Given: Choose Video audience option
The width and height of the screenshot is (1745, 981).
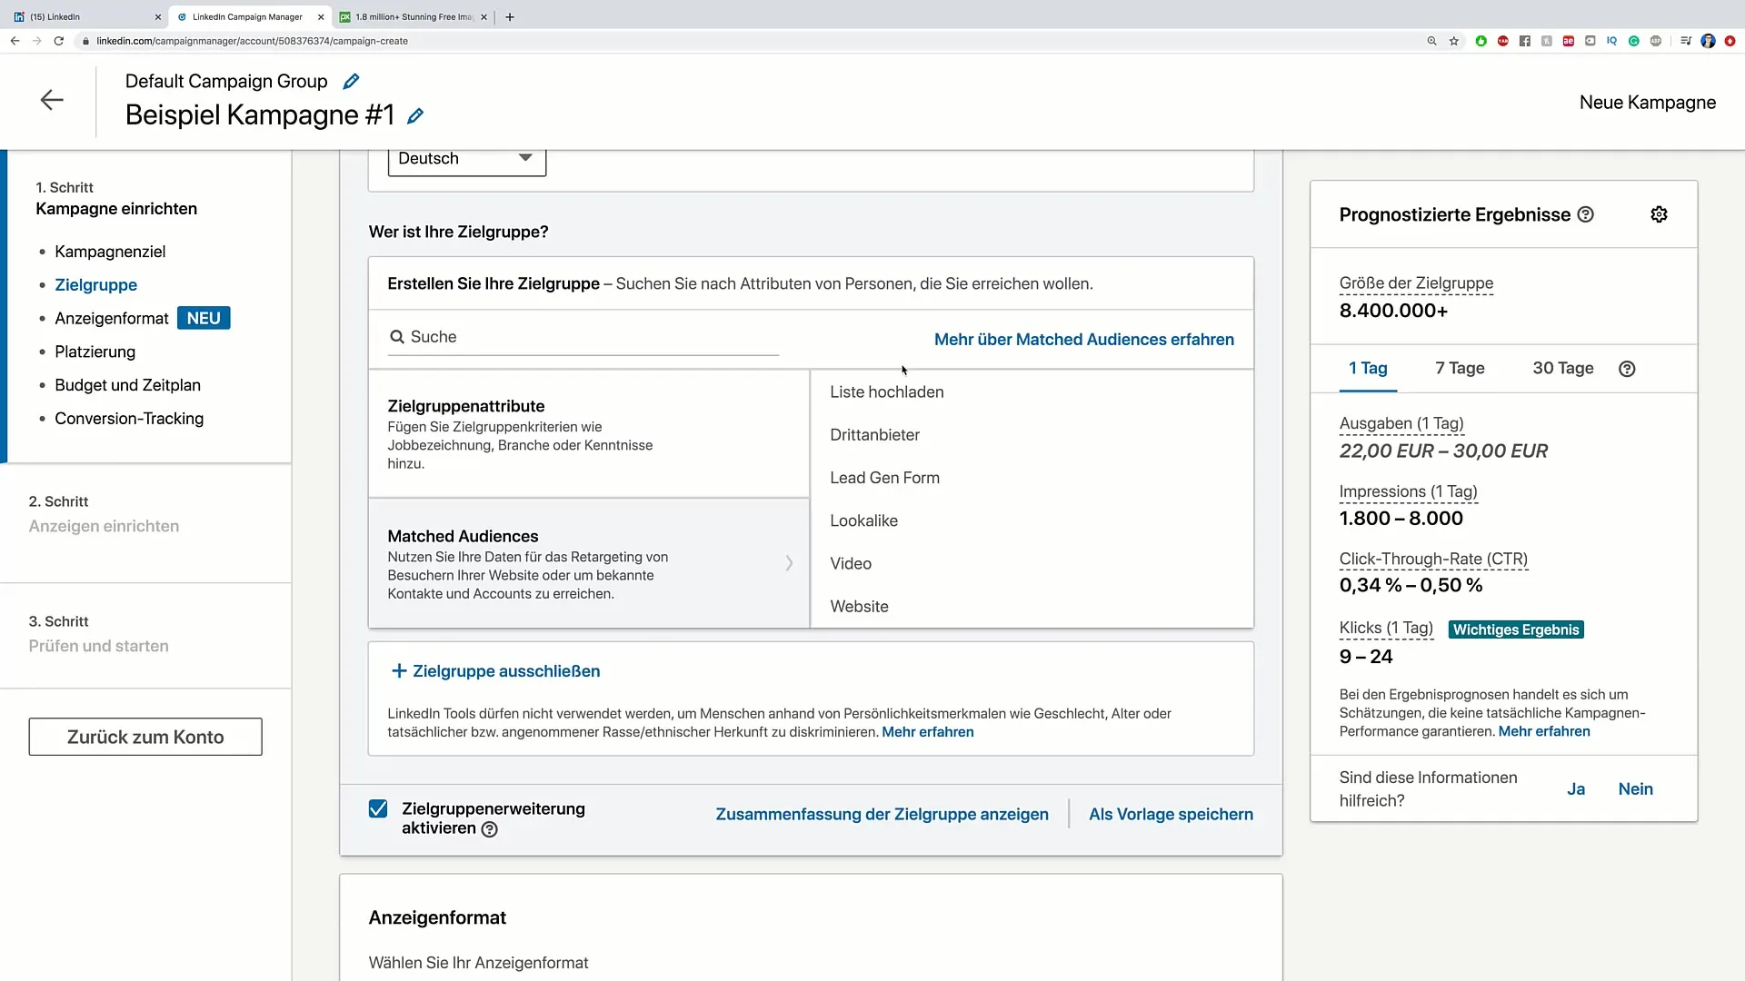Looking at the screenshot, I should [x=851, y=564].
